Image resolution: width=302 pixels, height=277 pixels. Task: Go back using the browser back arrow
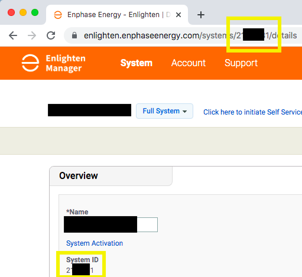[x=13, y=35]
